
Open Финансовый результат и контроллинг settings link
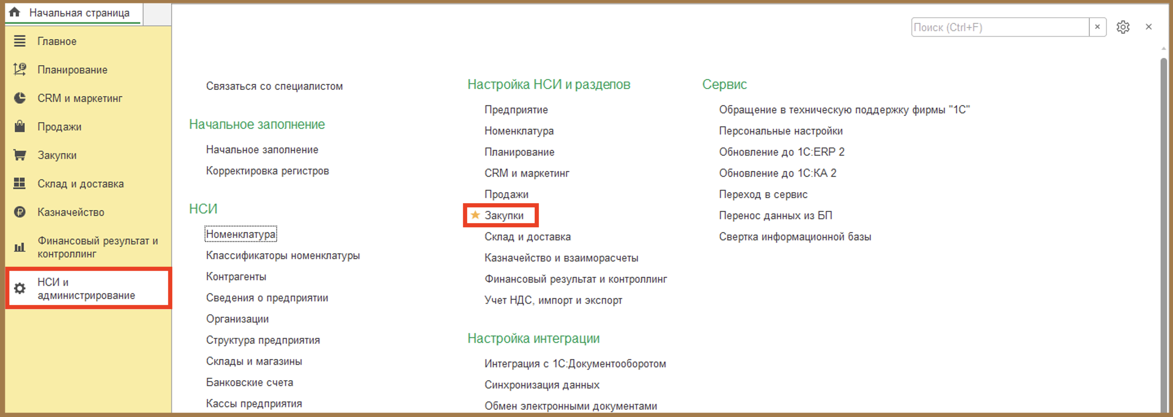(x=576, y=279)
